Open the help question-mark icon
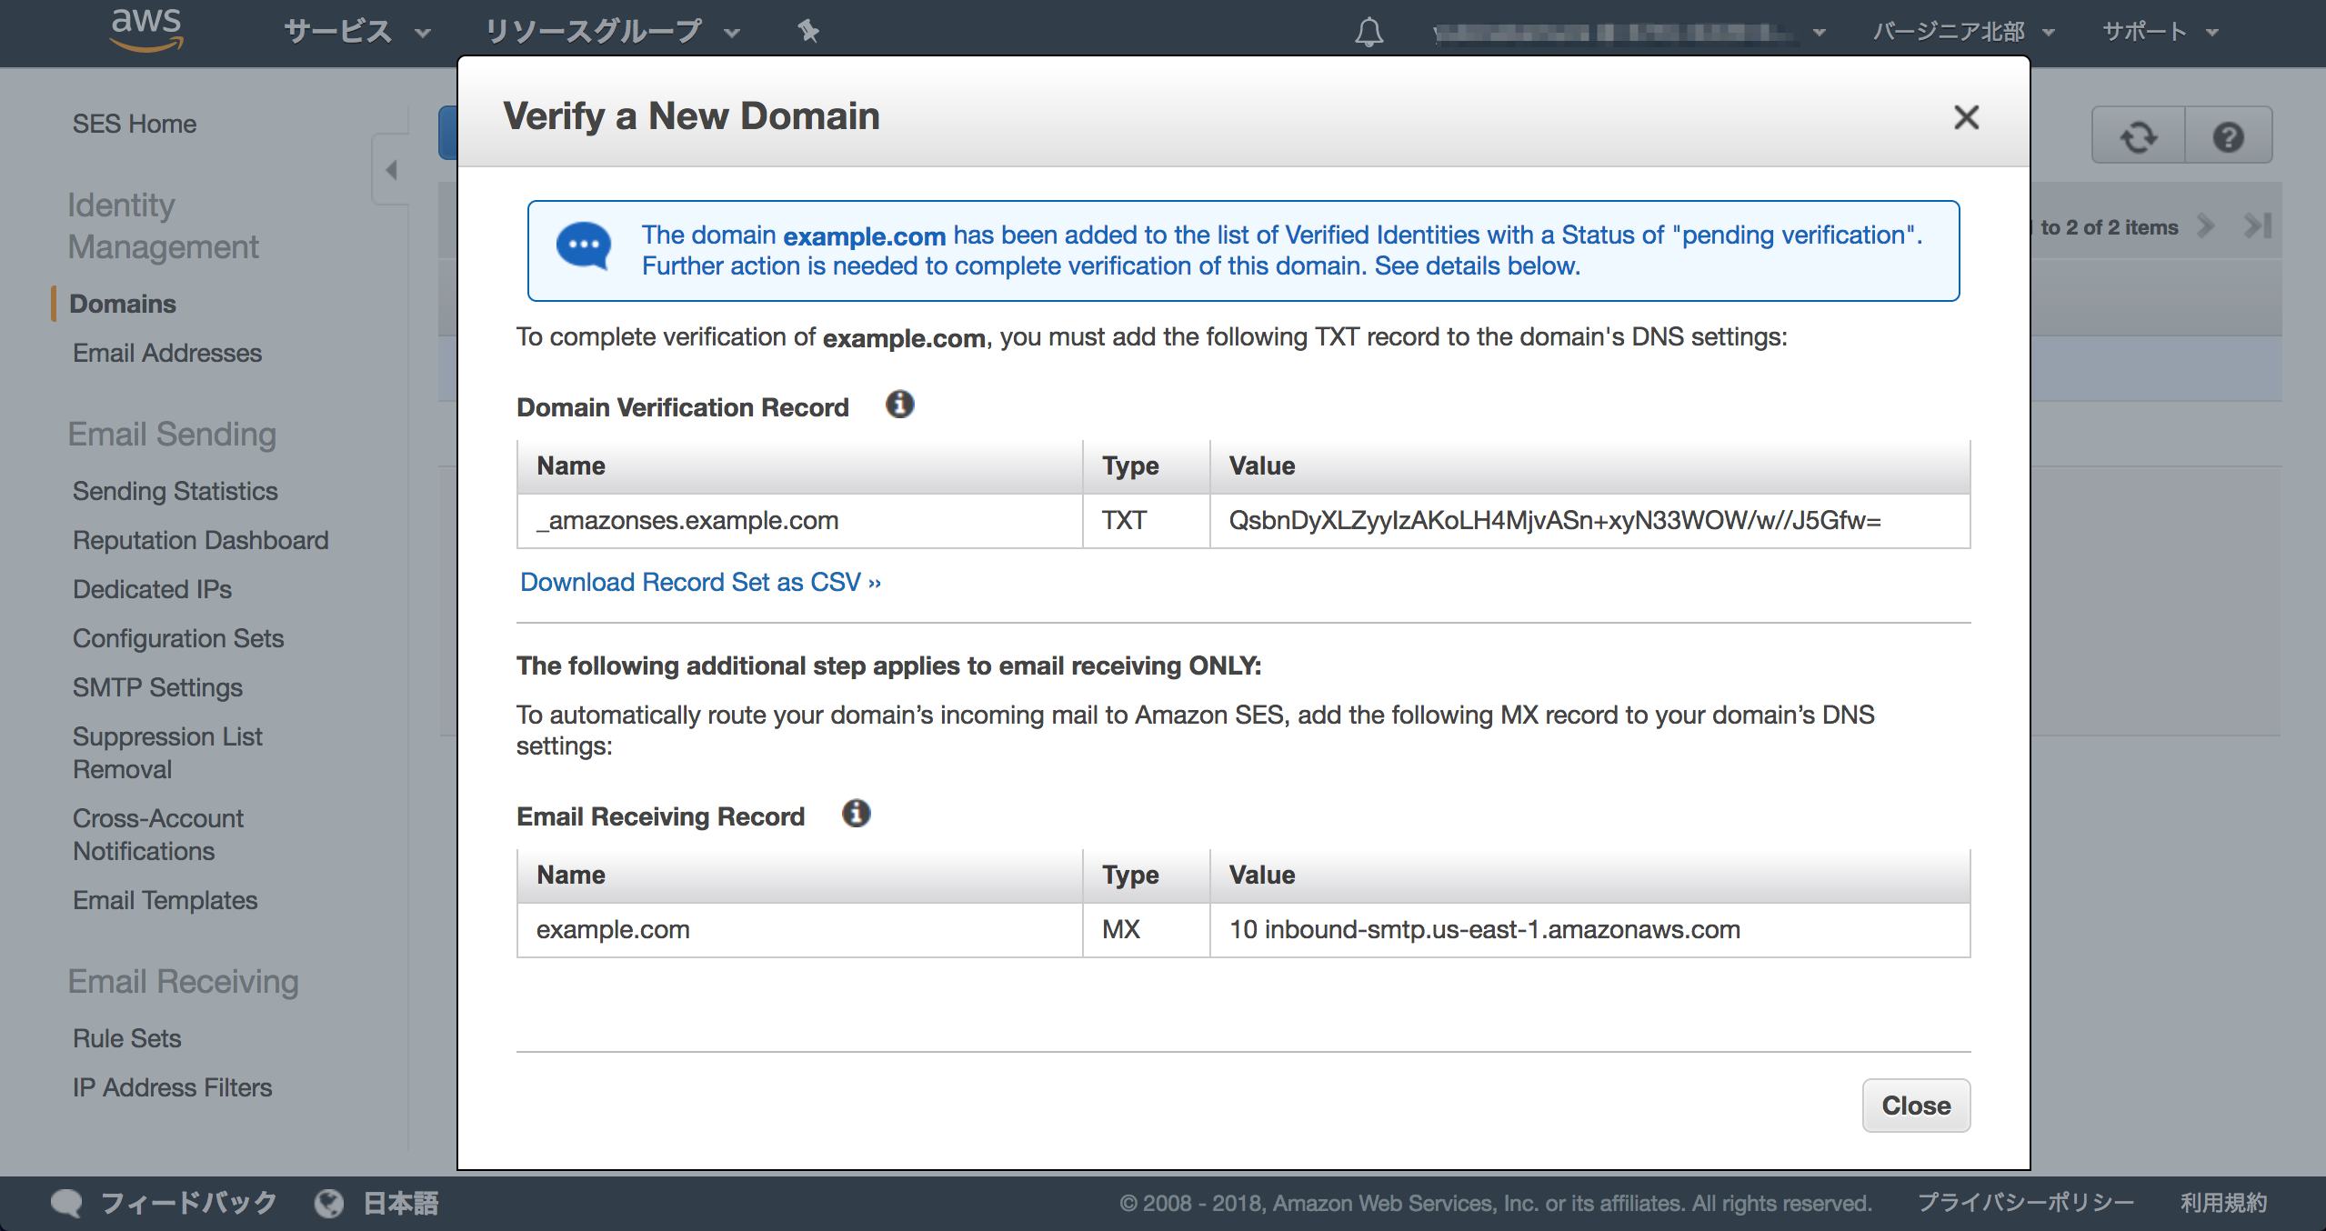The width and height of the screenshot is (2326, 1231). 2228,136
